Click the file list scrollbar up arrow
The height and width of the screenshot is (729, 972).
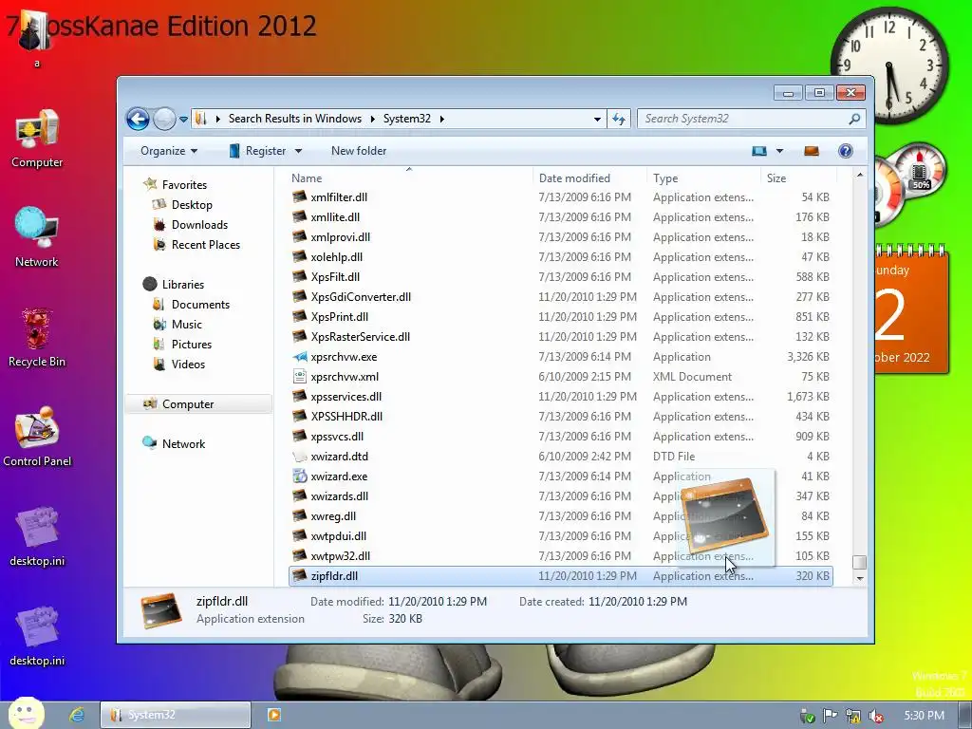pyautogui.click(x=859, y=176)
